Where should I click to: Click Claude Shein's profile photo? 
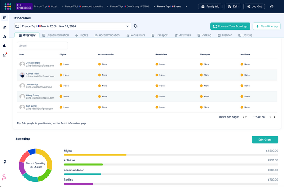22,75
